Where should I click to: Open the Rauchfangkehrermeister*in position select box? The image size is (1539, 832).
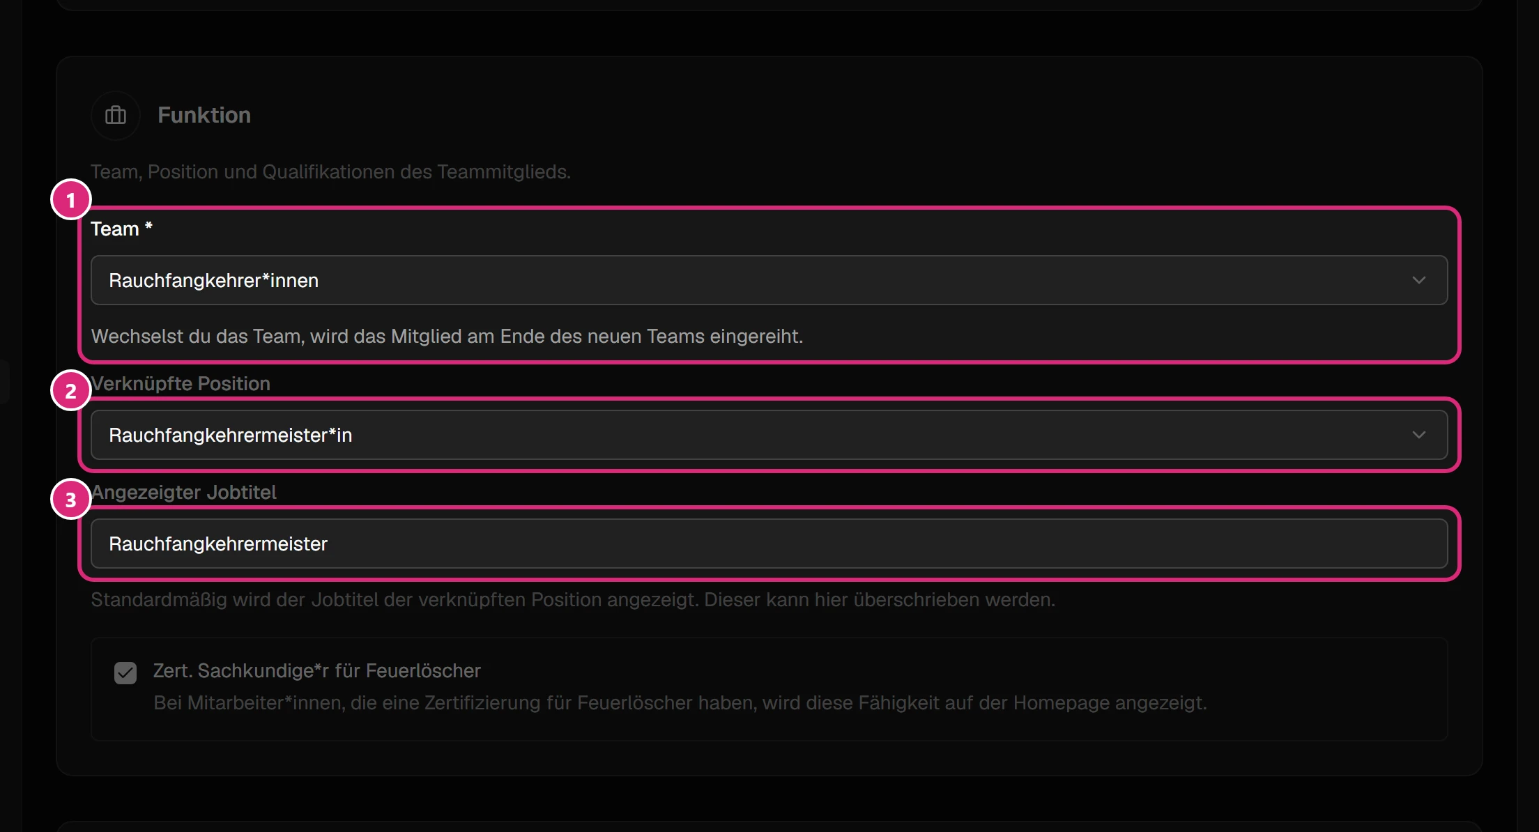pos(769,435)
